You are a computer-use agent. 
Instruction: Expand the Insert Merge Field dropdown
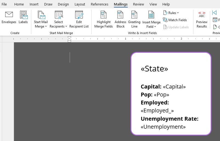click(151, 27)
